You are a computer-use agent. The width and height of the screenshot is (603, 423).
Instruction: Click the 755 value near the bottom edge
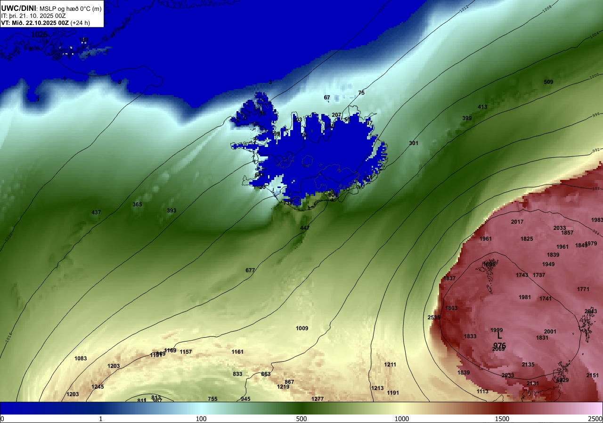coord(212,399)
